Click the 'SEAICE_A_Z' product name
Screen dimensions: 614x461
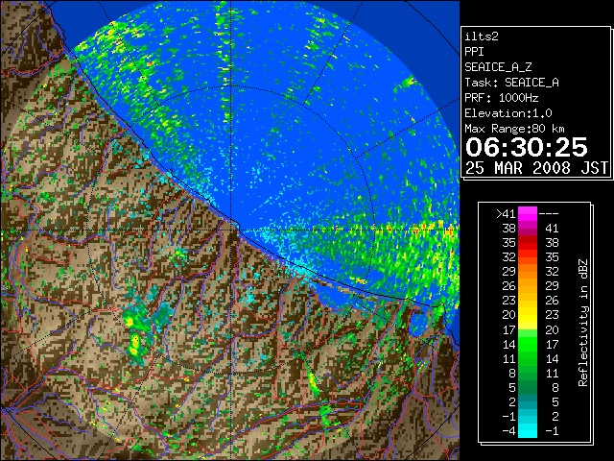(x=498, y=67)
